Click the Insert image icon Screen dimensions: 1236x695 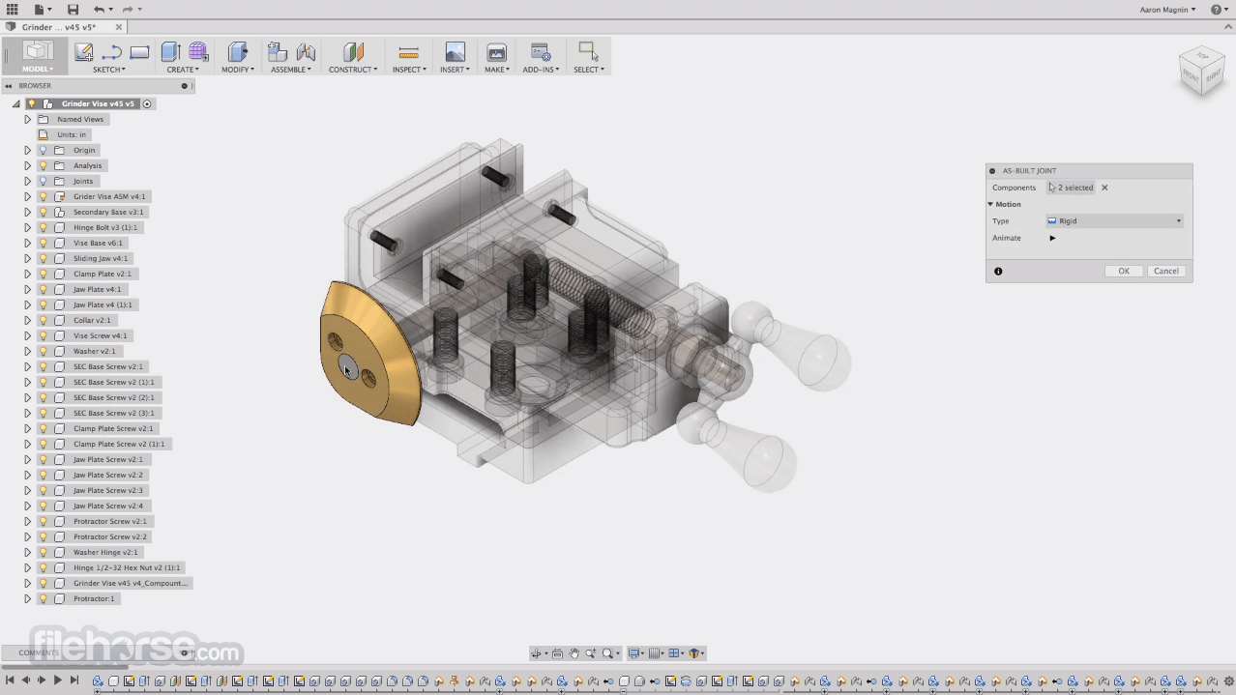pyautogui.click(x=455, y=52)
